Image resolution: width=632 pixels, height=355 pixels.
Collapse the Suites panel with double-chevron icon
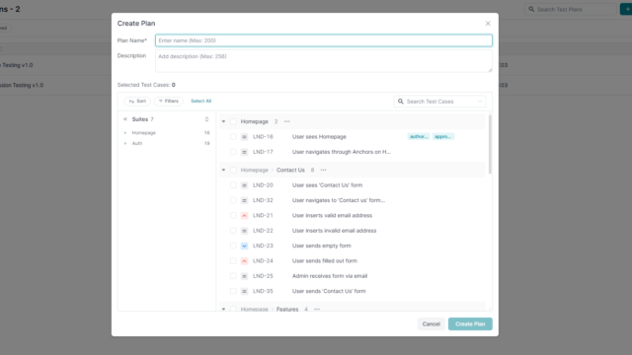125,119
